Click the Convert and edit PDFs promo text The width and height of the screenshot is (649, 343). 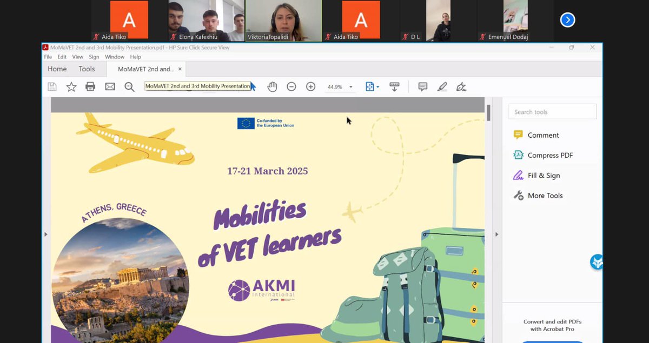(552, 325)
